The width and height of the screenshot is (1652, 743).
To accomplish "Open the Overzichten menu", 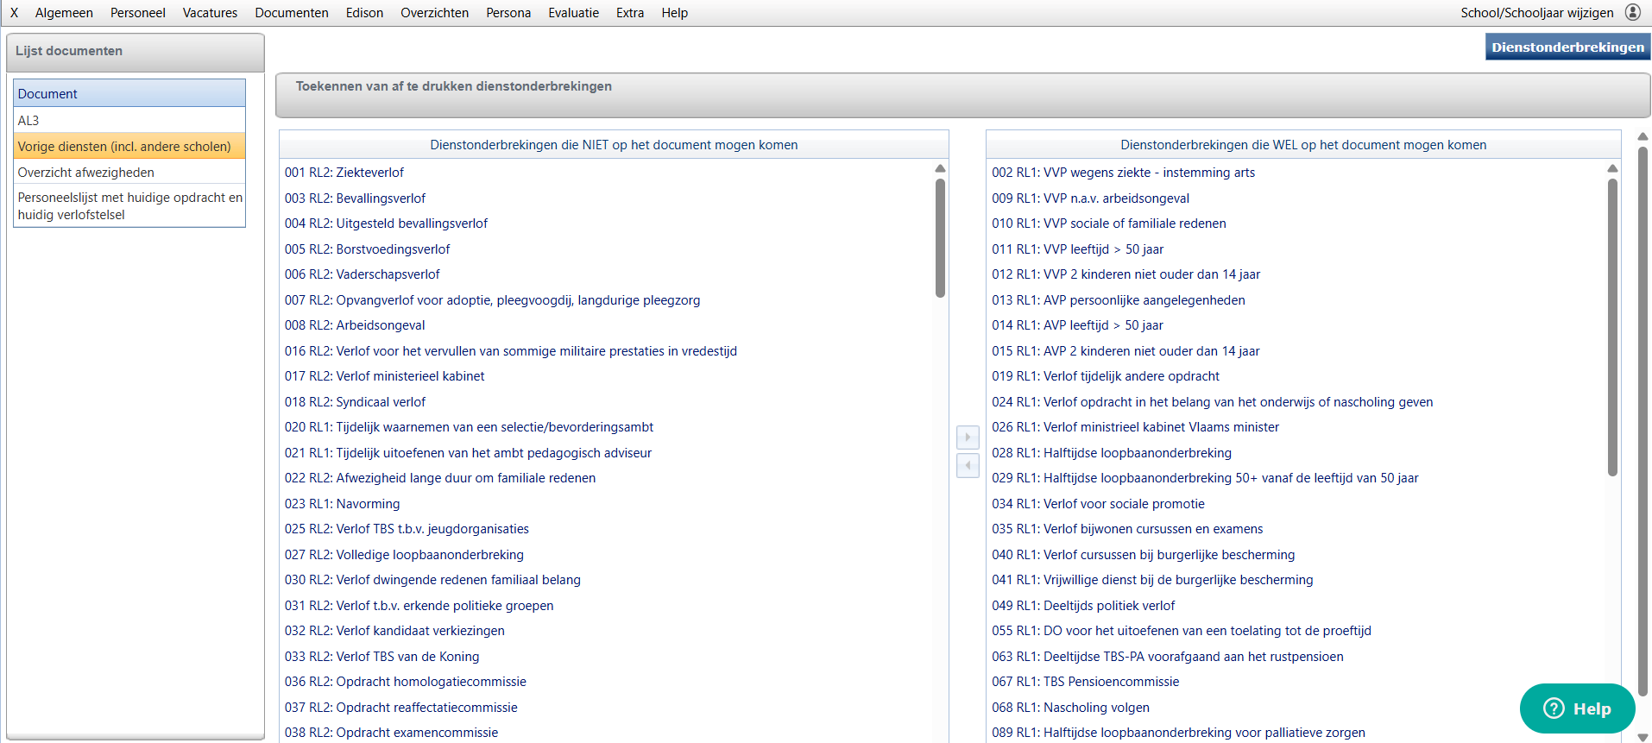I will (434, 13).
